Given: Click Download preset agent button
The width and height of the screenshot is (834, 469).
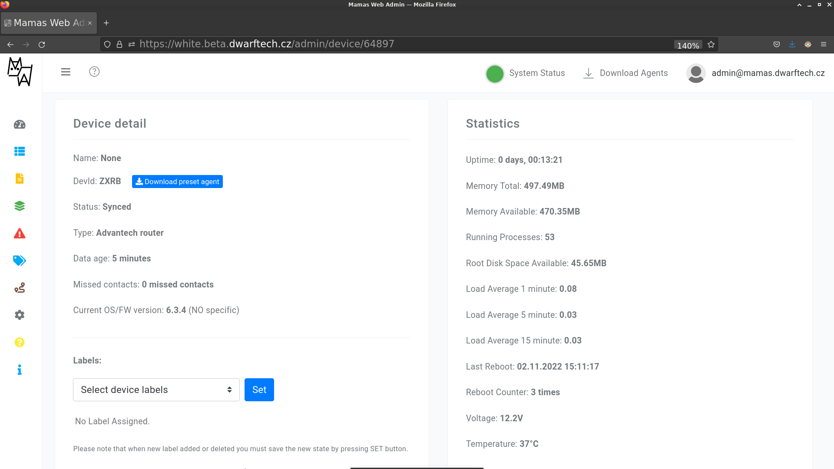Looking at the screenshot, I should [x=177, y=182].
